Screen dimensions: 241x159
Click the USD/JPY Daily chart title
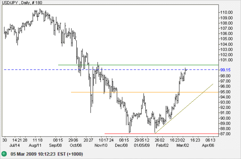[22, 3]
